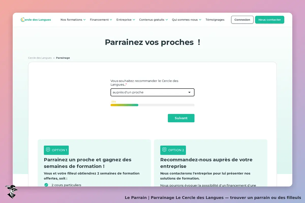Click the Cercle des Langues logo
This screenshot has width=305, height=203.
click(x=36, y=20)
